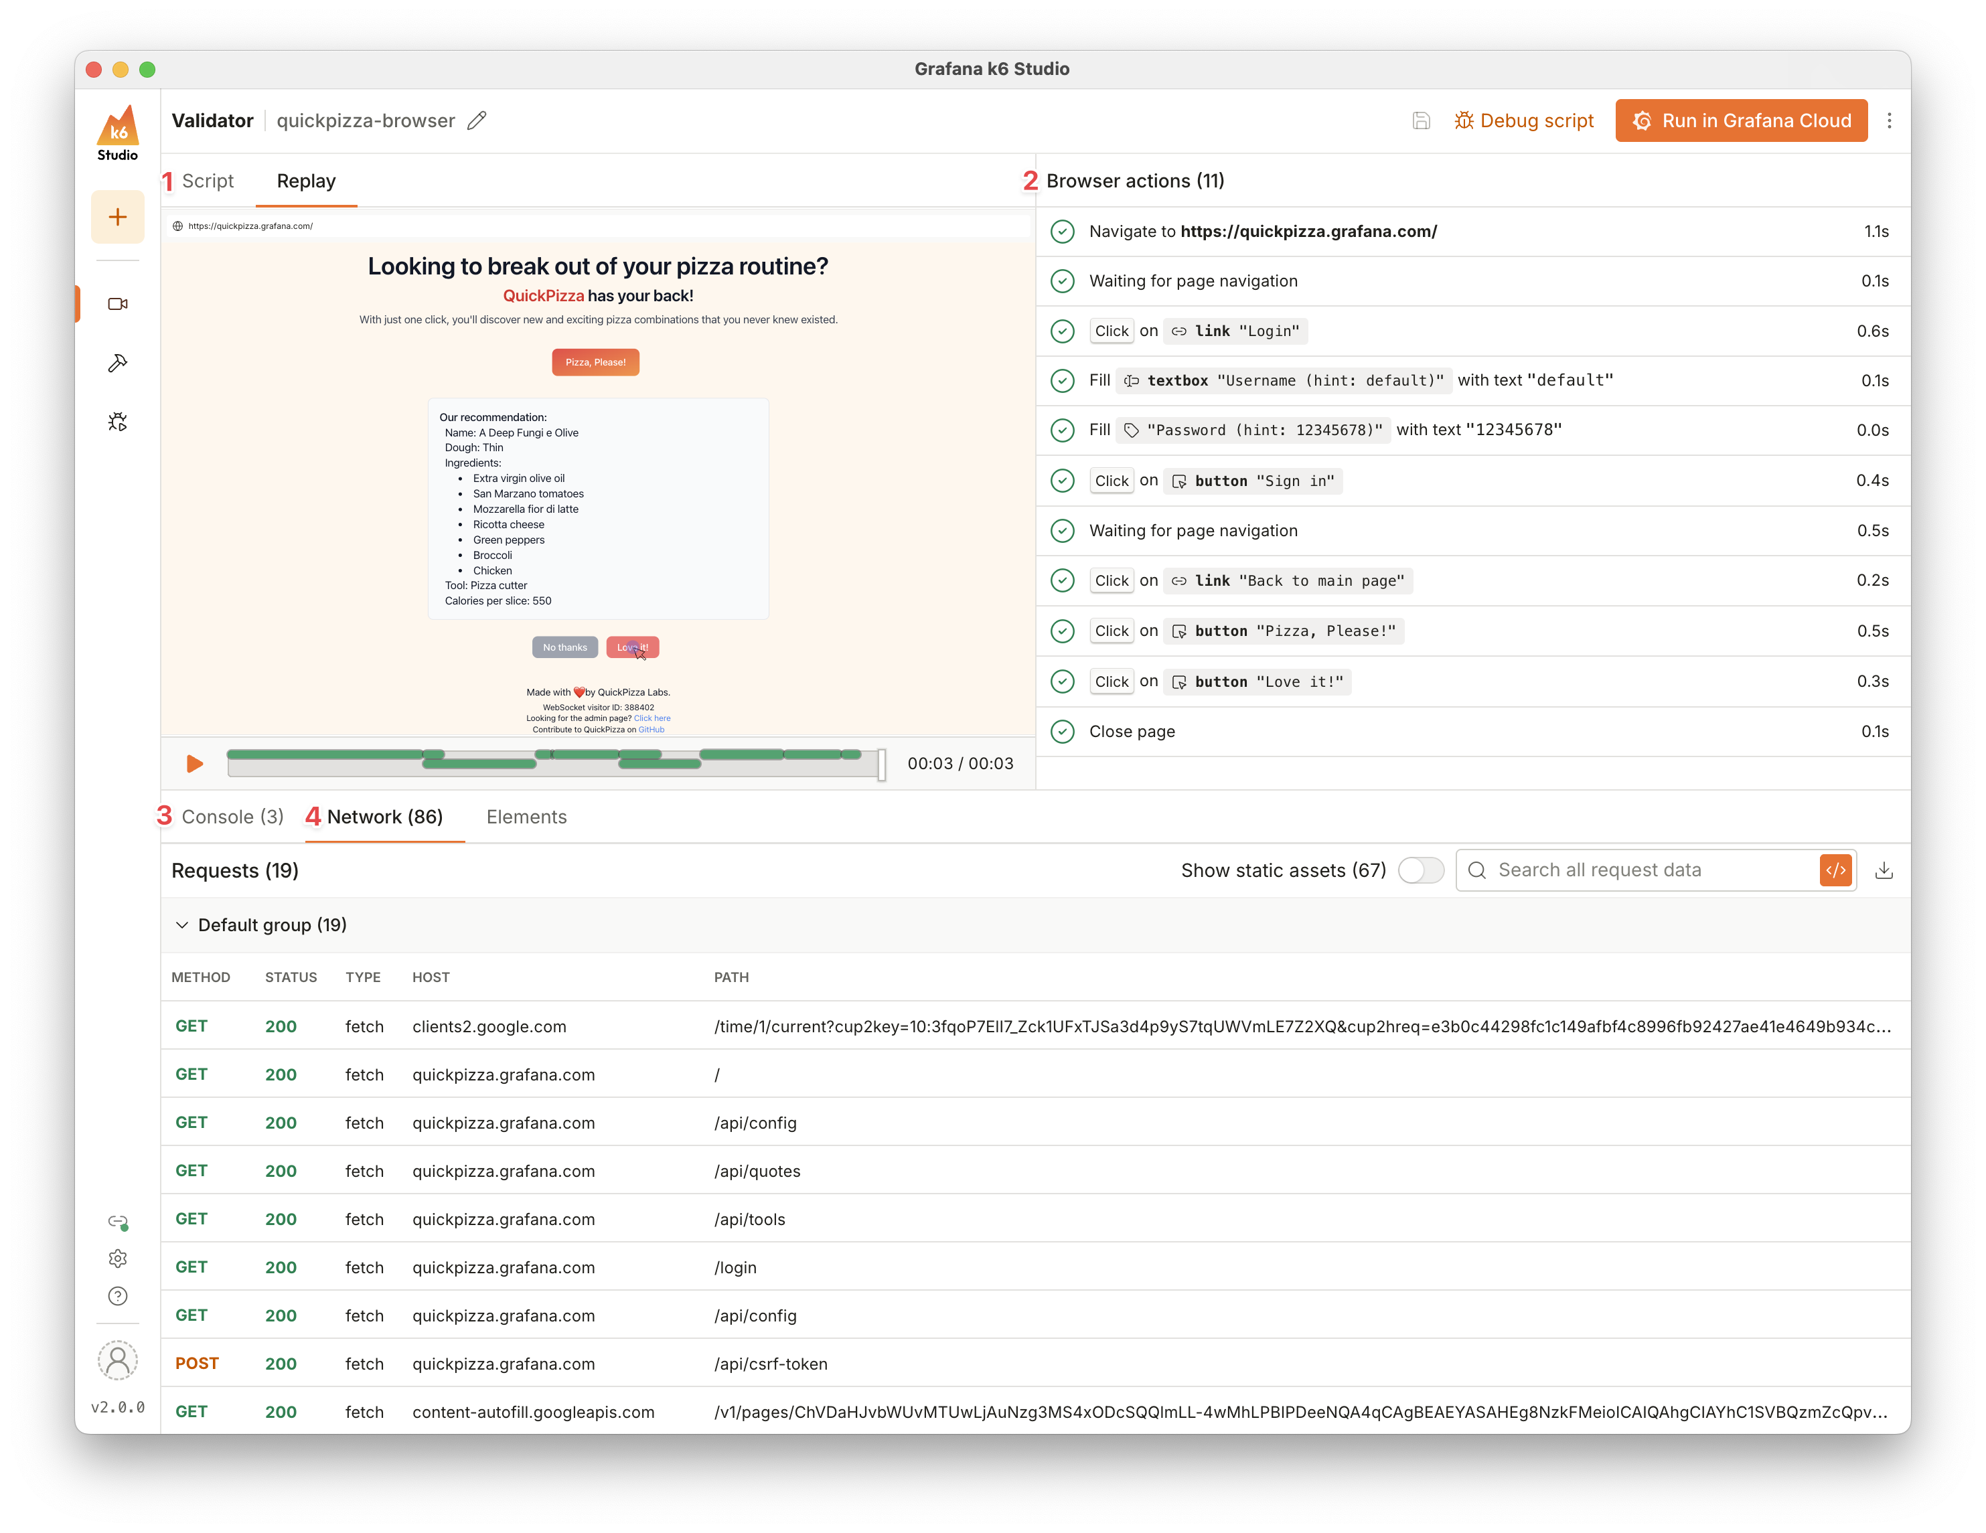The height and width of the screenshot is (1533, 1986).
Task: Play the replay recording
Action: (195, 764)
